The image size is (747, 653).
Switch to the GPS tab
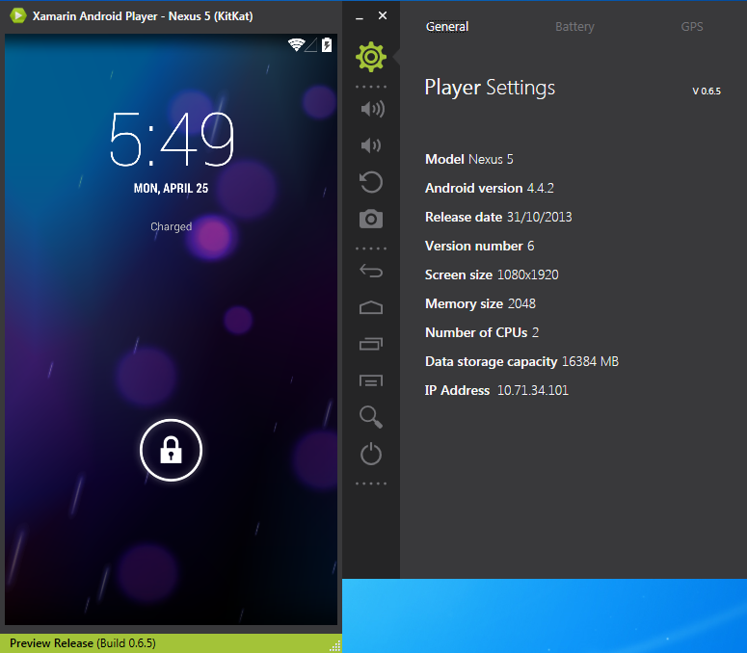[x=692, y=27]
